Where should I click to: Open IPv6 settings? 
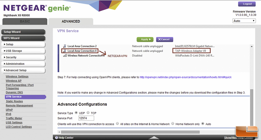9,114
